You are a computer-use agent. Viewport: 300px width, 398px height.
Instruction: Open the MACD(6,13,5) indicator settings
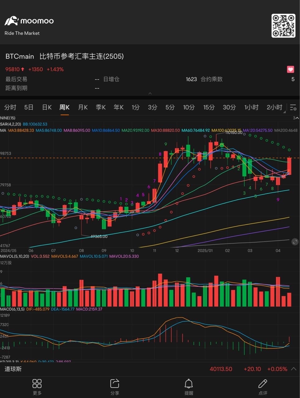[12, 309]
